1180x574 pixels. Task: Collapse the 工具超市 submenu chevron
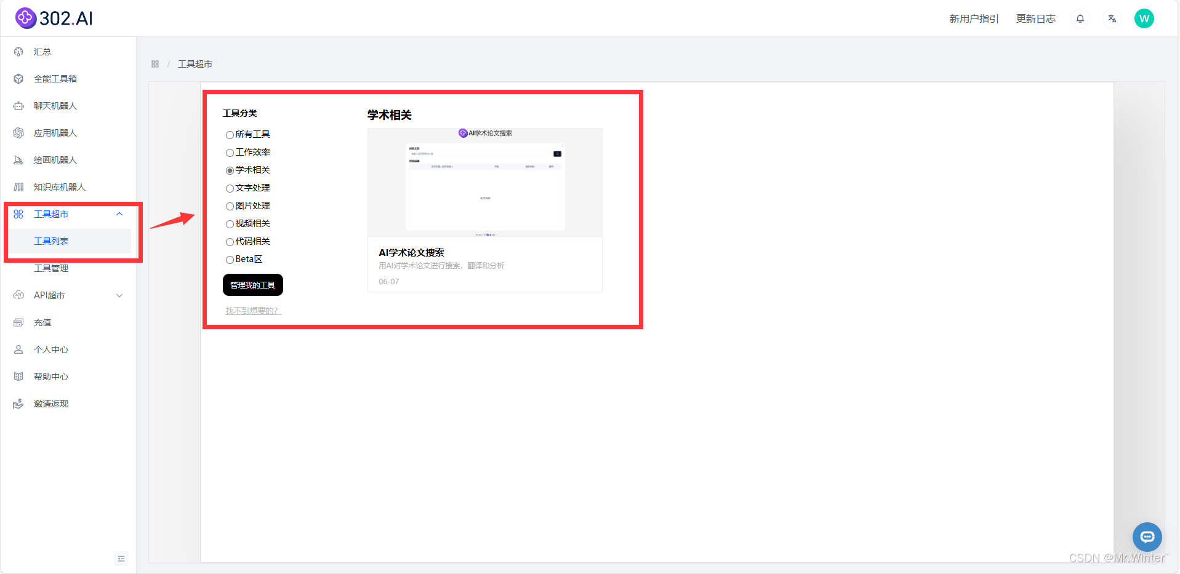[119, 214]
